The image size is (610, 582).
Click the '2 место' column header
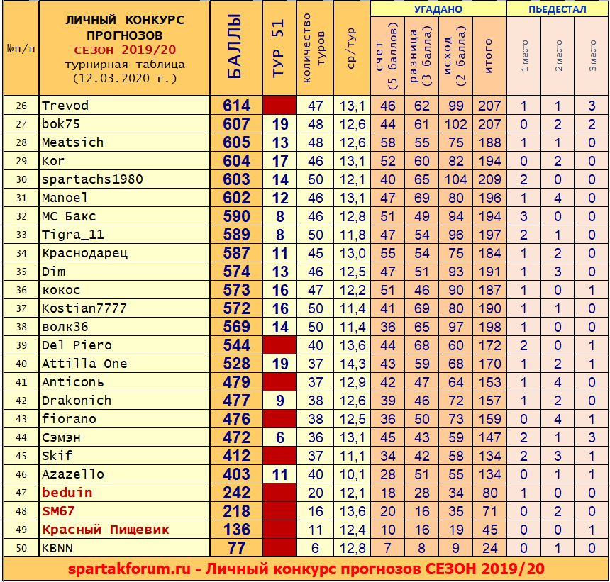click(x=558, y=55)
